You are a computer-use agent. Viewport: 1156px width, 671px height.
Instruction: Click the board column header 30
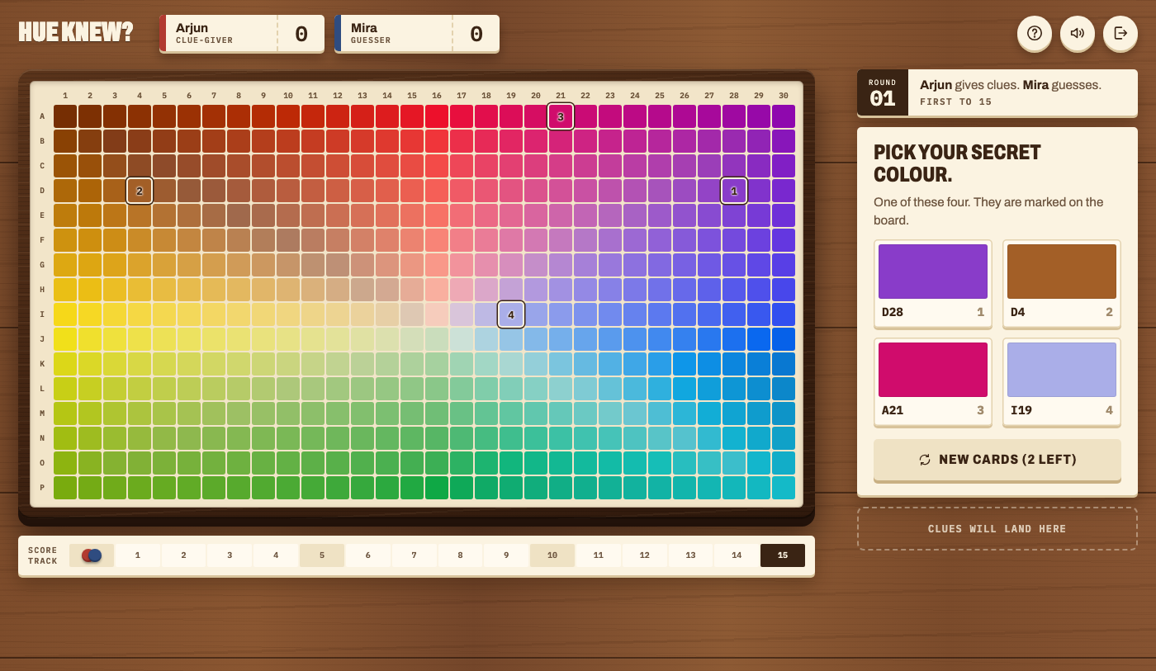(x=784, y=96)
